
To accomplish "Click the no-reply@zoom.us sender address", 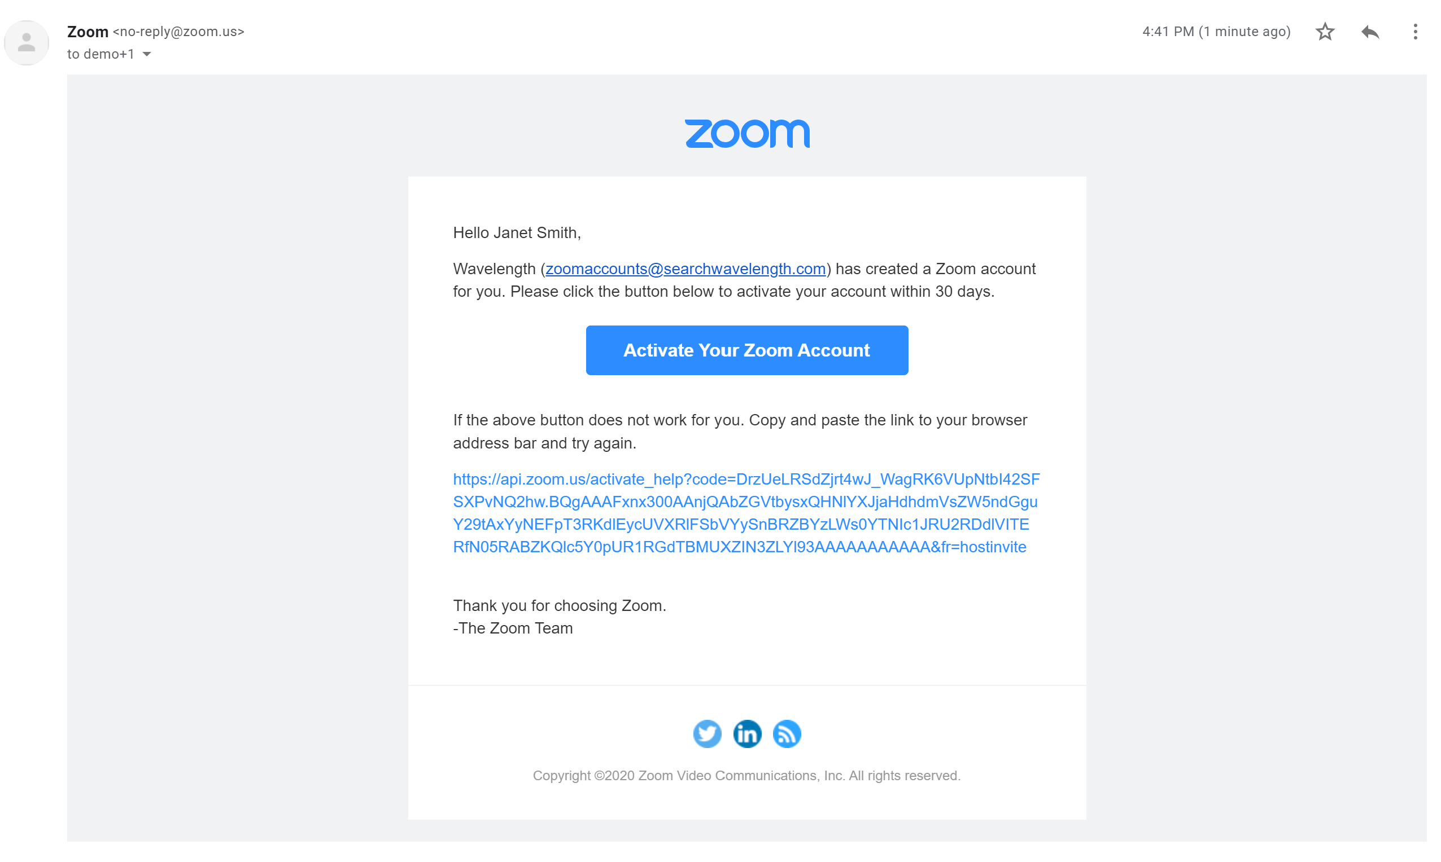I will [x=178, y=32].
